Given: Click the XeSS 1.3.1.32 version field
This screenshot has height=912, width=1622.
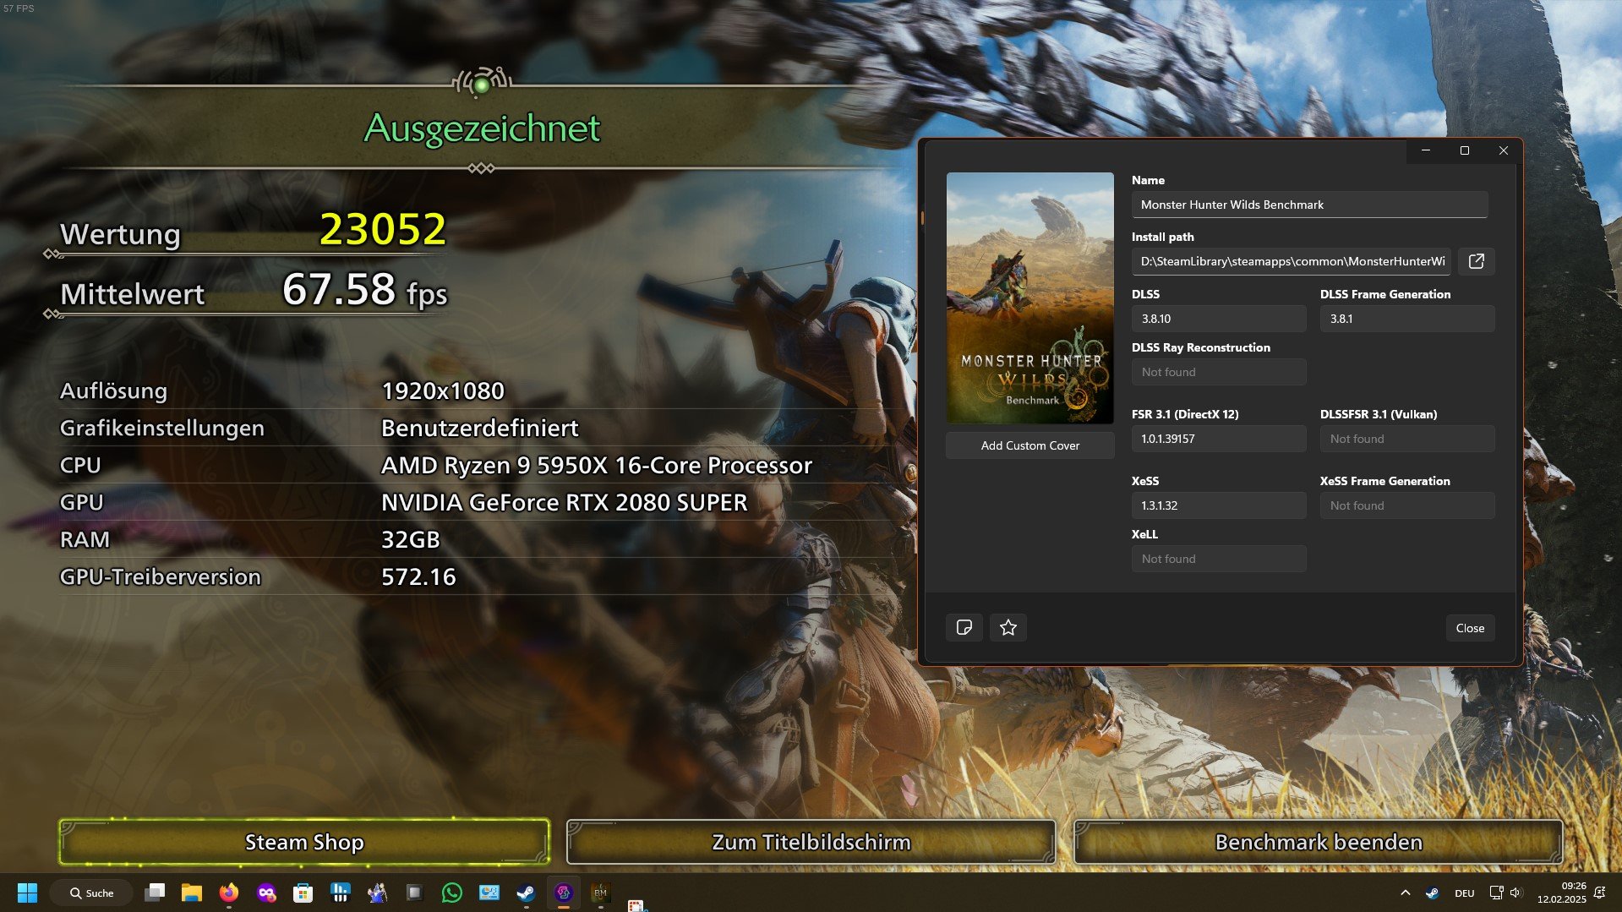Looking at the screenshot, I should [1218, 505].
